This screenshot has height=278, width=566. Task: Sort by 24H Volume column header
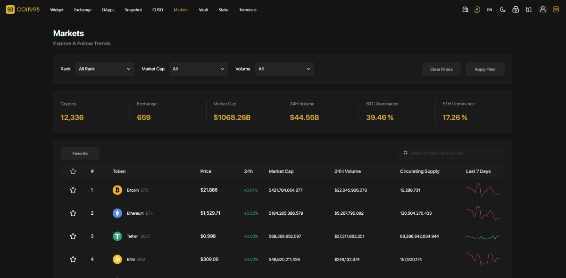(x=348, y=171)
